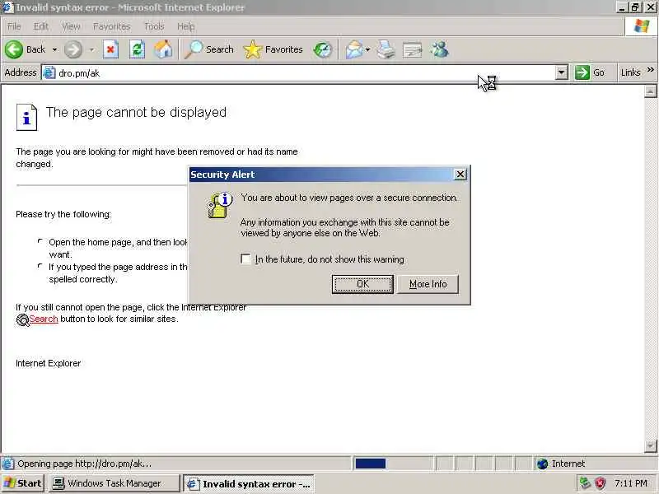The image size is (659, 494).
Task: Click the grey Forward arrow button
Action: click(73, 49)
